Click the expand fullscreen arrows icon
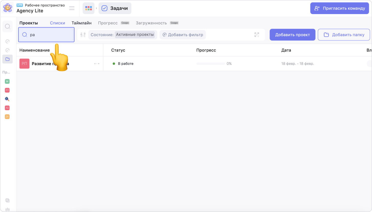This screenshot has height=212, width=372. [257, 35]
